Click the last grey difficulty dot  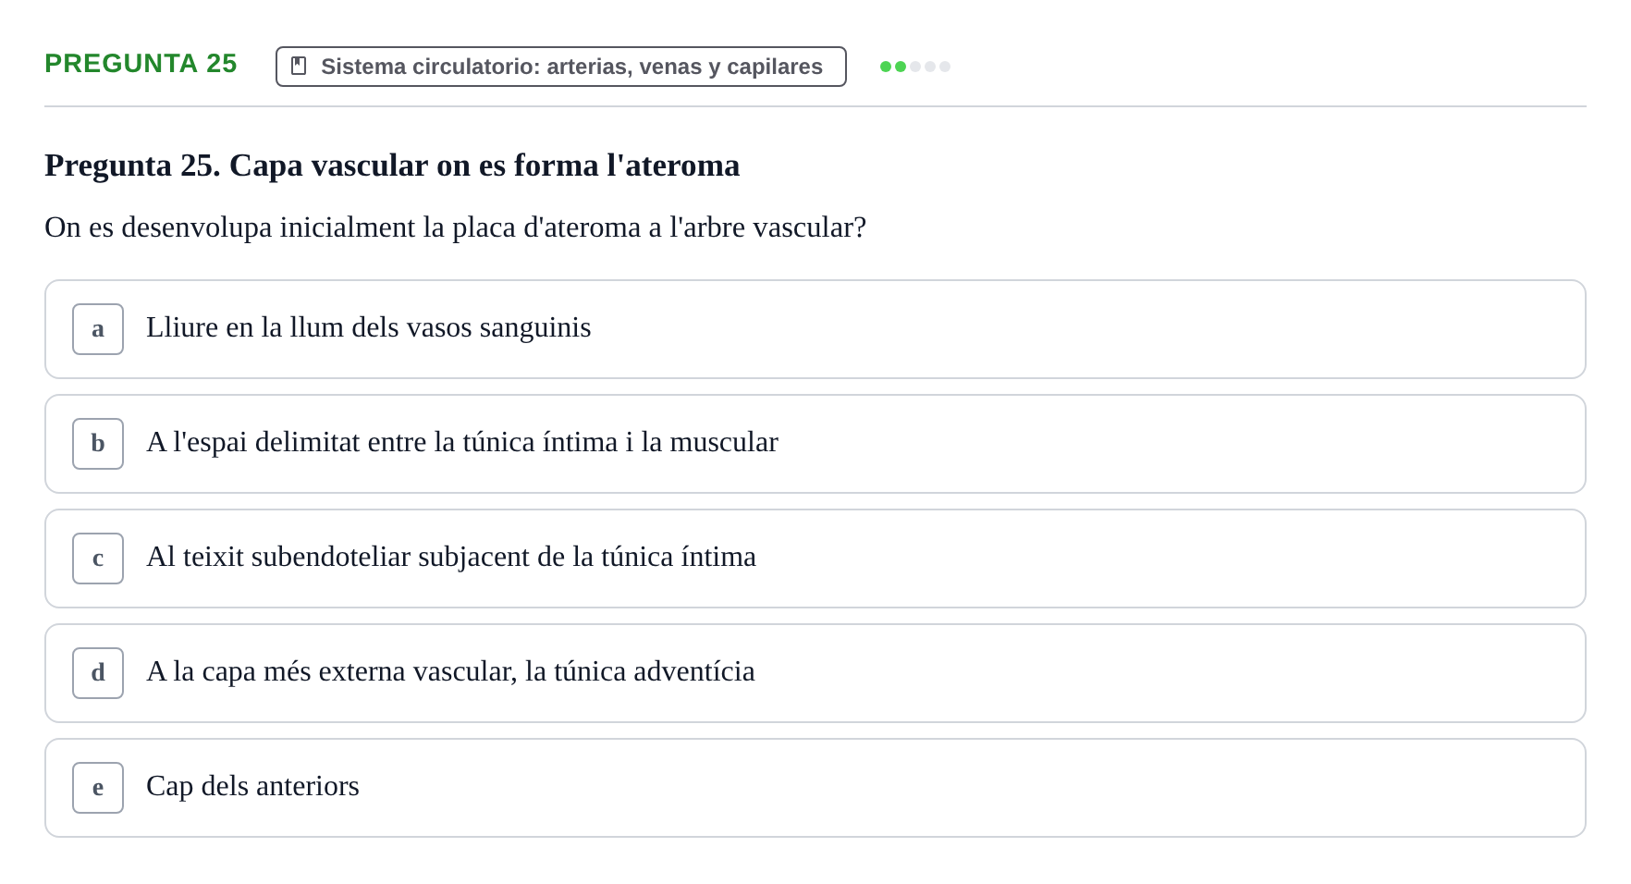click(945, 67)
